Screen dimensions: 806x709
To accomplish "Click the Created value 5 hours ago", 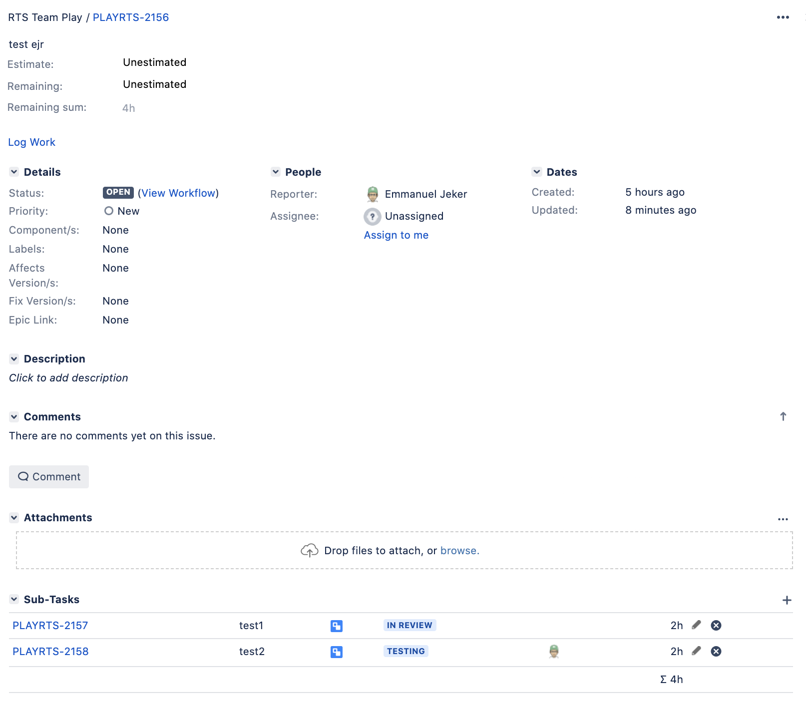I will [655, 192].
